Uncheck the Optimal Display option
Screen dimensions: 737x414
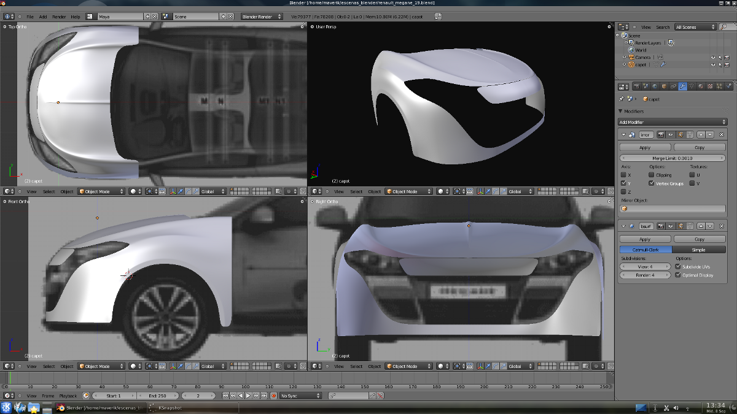pyautogui.click(x=678, y=275)
